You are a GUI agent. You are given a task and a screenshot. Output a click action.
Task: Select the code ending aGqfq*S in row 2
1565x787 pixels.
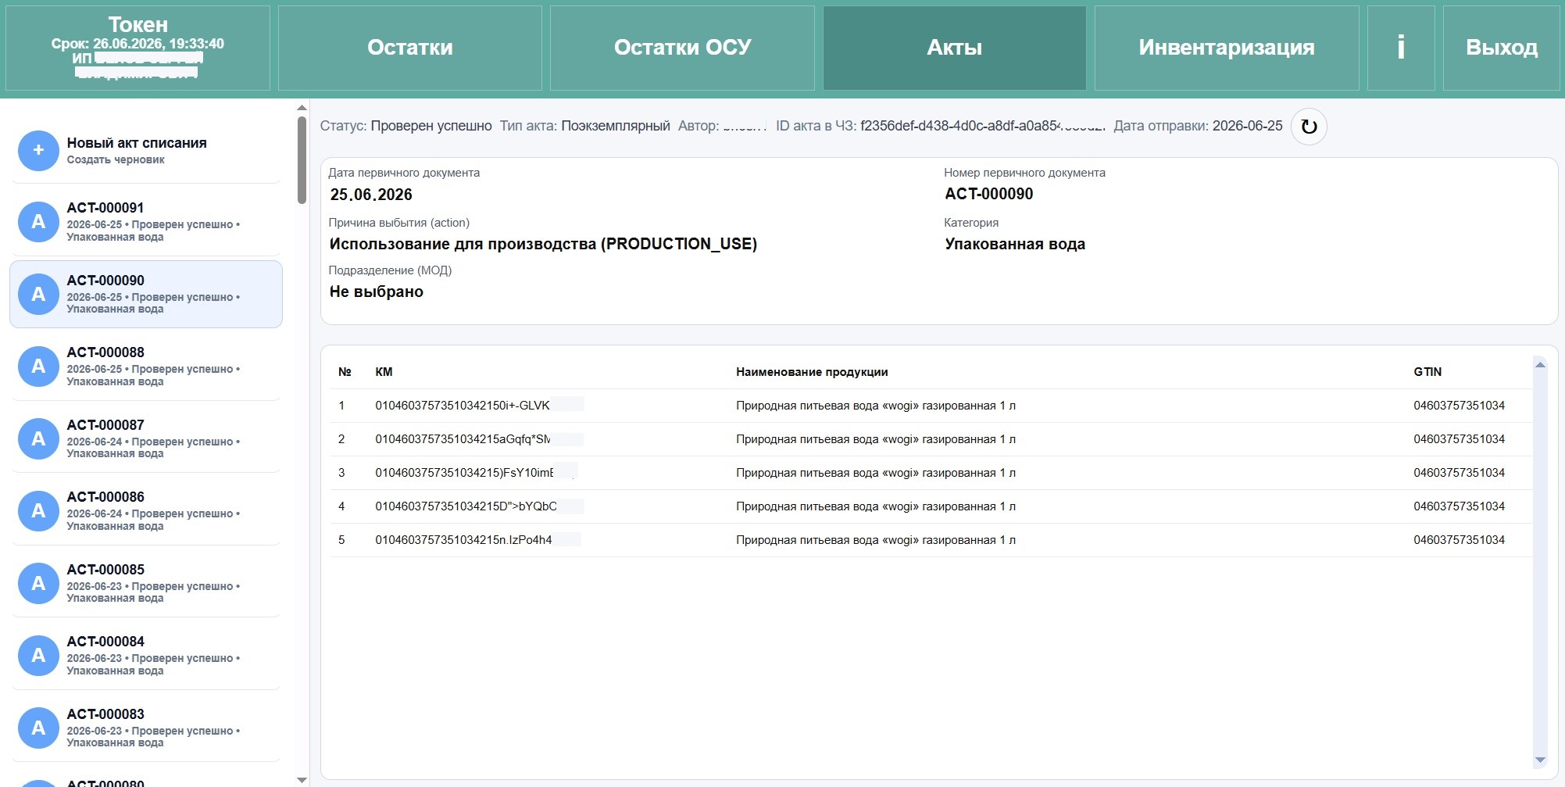[x=463, y=439]
